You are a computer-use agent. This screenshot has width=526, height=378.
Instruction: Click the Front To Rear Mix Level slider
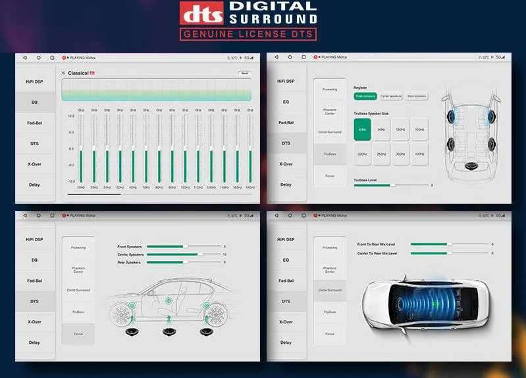pyautogui.click(x=450, y=245)
